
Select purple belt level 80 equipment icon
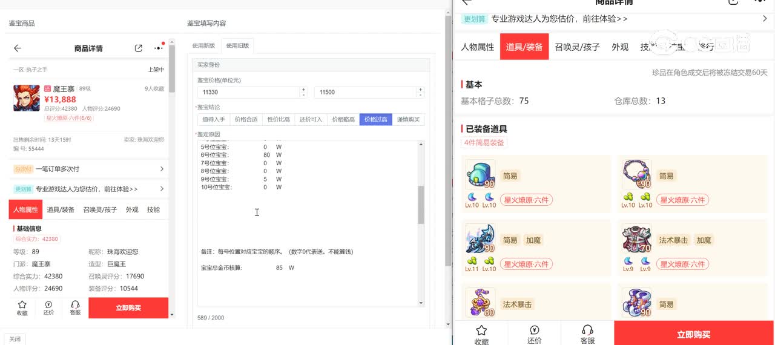pyautogui.click(x=480, y=303)
